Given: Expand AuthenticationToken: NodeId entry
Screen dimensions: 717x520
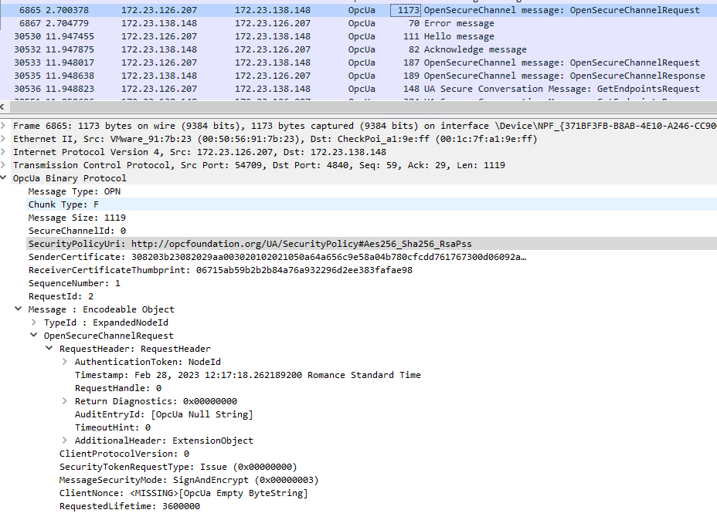Looking at the screenshot, I should tap(65, 362).
